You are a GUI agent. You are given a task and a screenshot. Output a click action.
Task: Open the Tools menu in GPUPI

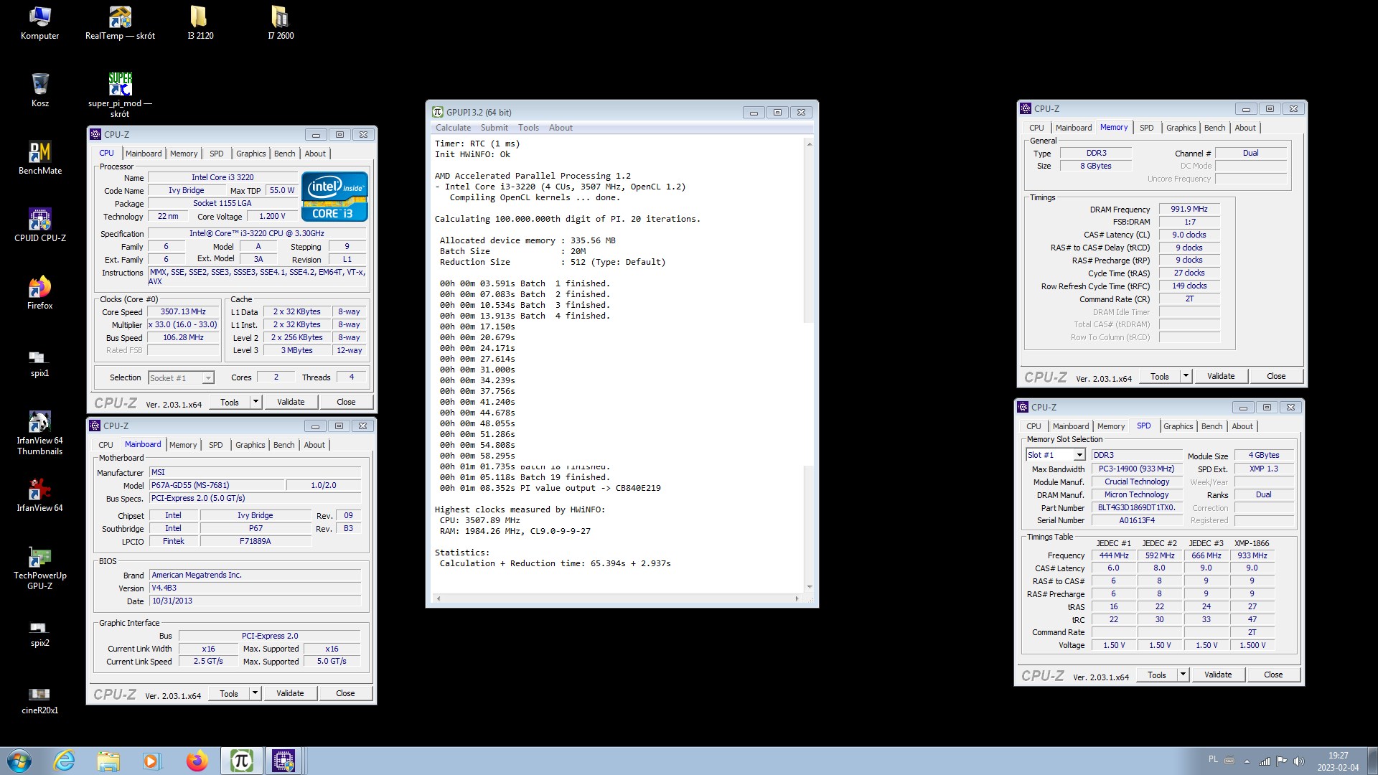[528, 128]
